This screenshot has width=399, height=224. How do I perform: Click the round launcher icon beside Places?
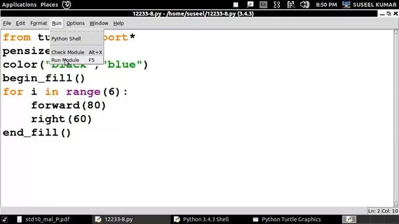tap(67, 4)
